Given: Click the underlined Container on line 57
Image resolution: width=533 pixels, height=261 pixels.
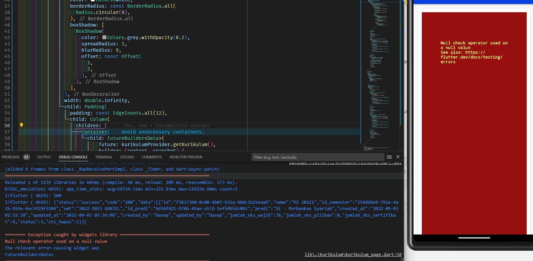Looking at the screenshot, I should pyautogui.click(x=94, y=132).
